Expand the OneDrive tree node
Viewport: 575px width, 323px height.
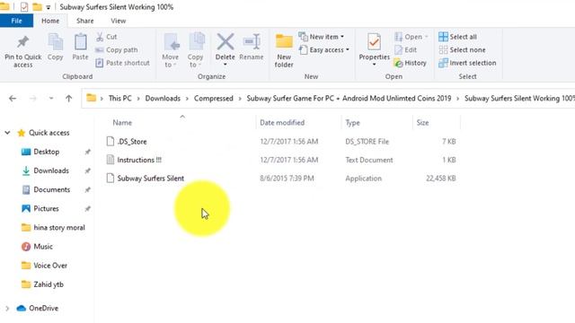coord(7,309)
